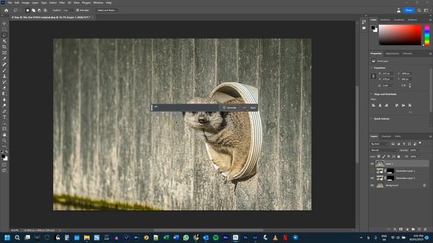Create new adjustment layer icon
433x243 pixels.
pyautogui.click(x=407, y=230)
